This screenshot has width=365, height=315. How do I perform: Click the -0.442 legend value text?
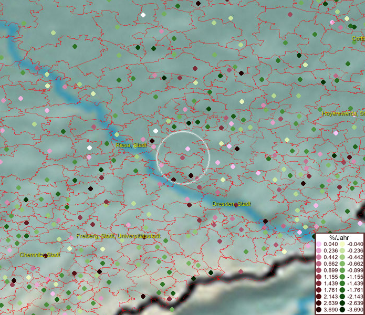(355, 257)
